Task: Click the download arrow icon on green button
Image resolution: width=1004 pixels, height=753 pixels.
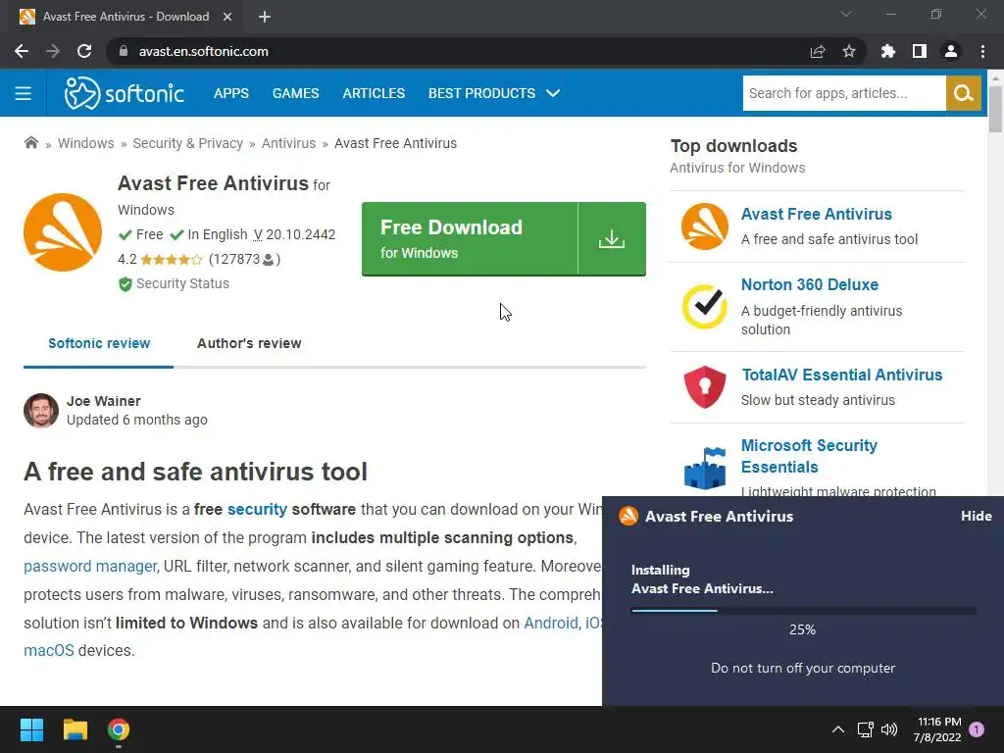Action: 612,239
